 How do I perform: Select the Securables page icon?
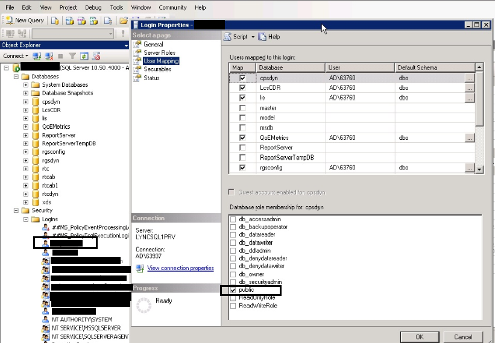click(137, 69)
